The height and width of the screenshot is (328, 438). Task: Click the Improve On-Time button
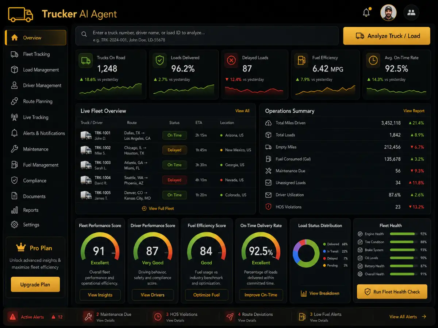point(261,295)
